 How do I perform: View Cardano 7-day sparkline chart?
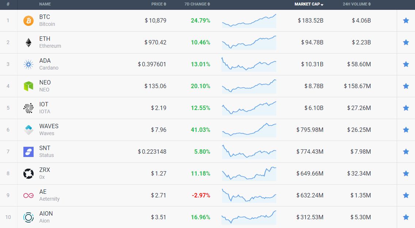(x=249, y=64)
